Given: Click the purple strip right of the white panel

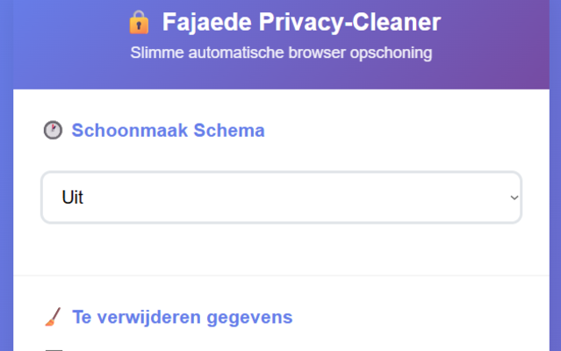Looking at the screenshot, I should [554, 219].
